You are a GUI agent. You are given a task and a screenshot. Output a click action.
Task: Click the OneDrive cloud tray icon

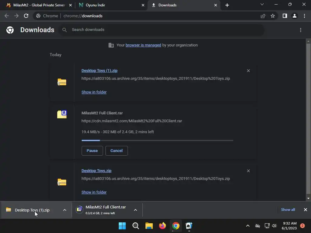(x=258, y=226)
